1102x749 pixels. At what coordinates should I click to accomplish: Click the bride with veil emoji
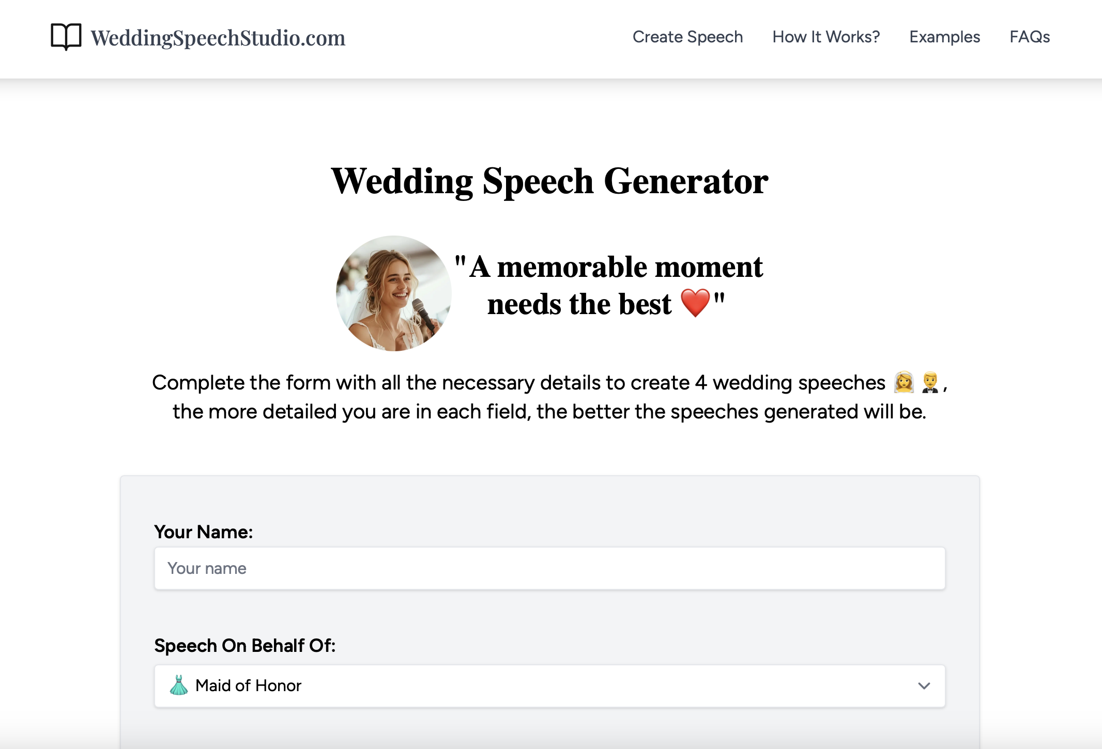click(904, 383)
